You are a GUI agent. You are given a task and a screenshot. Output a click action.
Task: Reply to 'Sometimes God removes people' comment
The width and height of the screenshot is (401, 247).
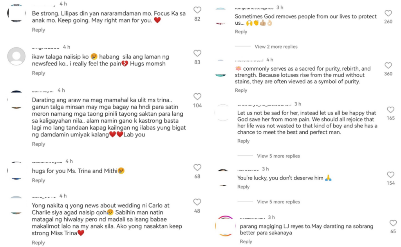click(241, 32)
